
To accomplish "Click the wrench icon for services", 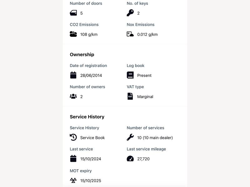I will point(130,137).
